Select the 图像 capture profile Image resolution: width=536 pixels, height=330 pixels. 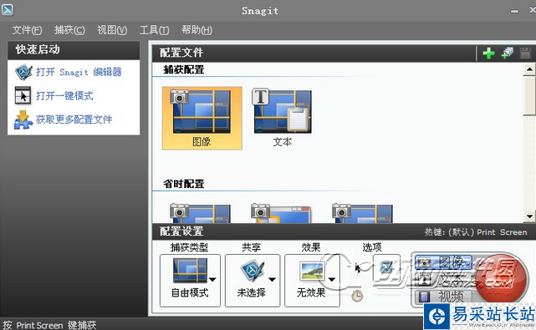(202, 118)
